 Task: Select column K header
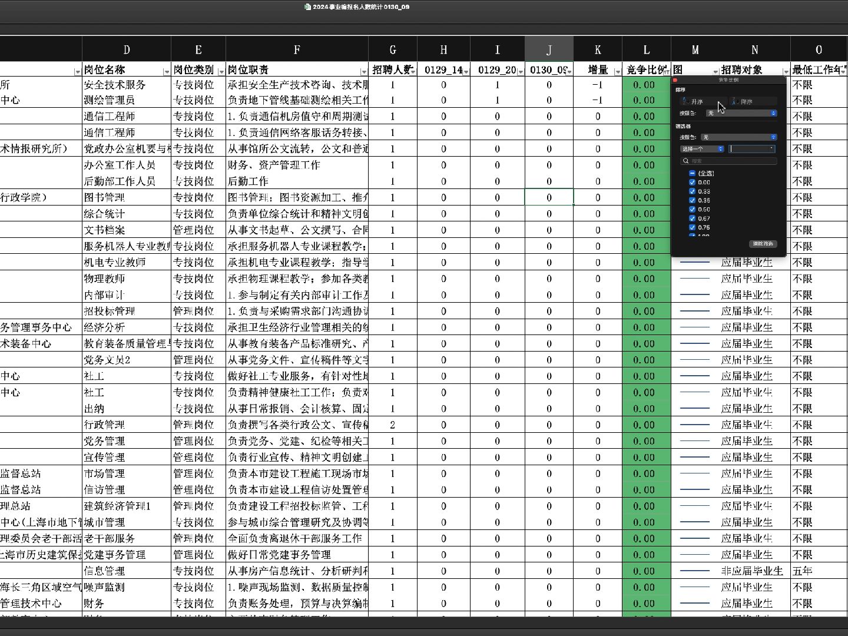(x=598, y=49)
